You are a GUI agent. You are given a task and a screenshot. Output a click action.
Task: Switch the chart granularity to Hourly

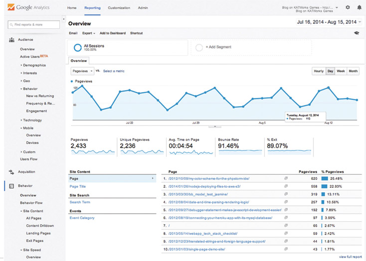click(318, 71)
